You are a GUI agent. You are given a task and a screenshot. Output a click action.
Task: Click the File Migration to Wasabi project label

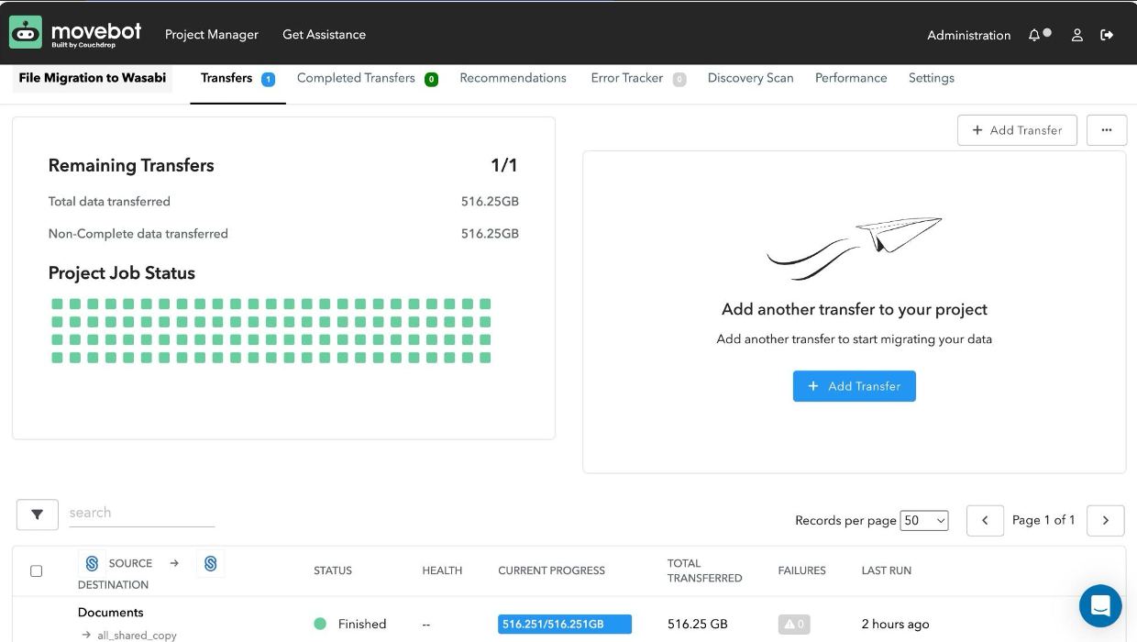click(93, 78)
